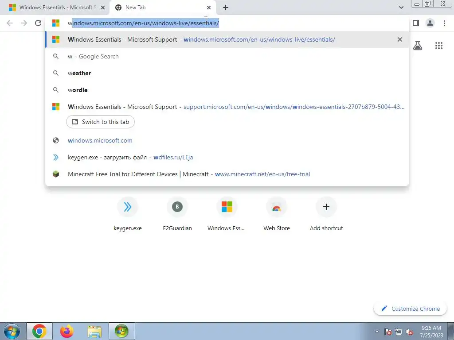Open the keygen.exe shortcut tile
Screen dimensions: 454x340
(x=128, y=214)
